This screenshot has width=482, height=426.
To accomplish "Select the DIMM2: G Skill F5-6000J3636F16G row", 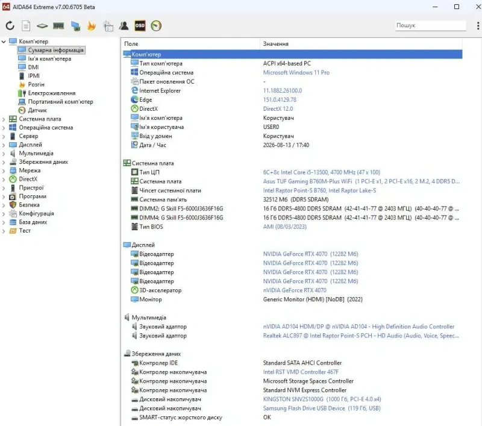I will pyautogui.click(x=292, y=208).
